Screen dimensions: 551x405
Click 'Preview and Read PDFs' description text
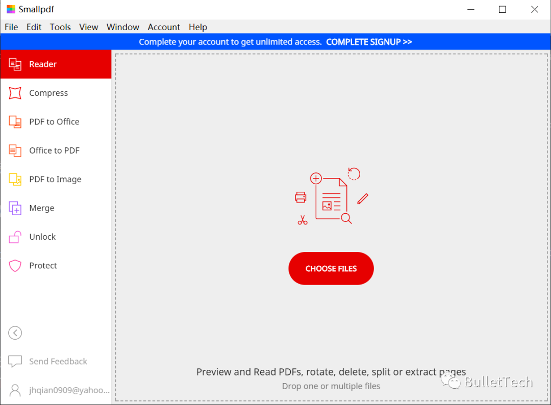(x=331, y=372)
